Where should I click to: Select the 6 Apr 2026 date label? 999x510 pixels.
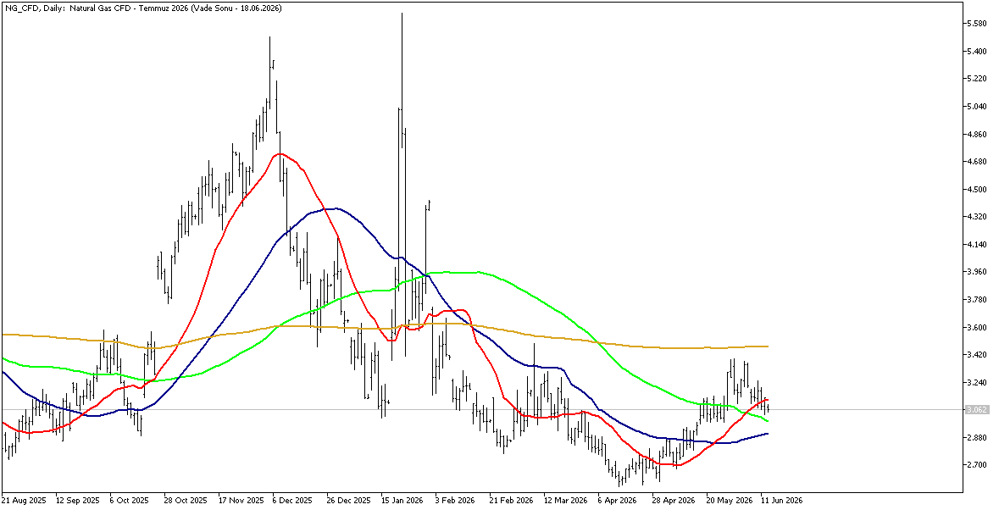619,501
